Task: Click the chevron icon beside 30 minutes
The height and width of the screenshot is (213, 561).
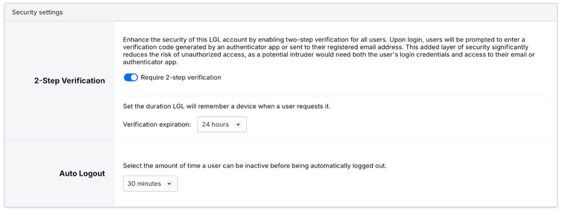Action: pos(169,184)
